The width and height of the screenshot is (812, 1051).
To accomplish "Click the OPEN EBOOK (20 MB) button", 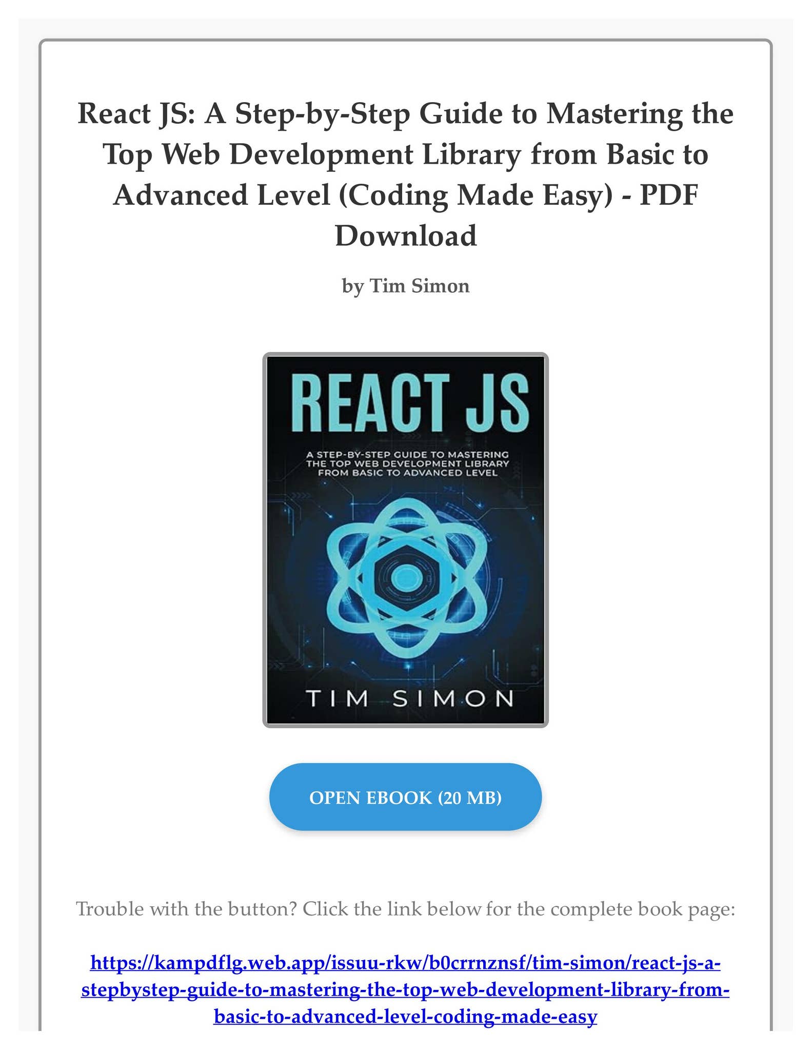I will pos(405,797).
